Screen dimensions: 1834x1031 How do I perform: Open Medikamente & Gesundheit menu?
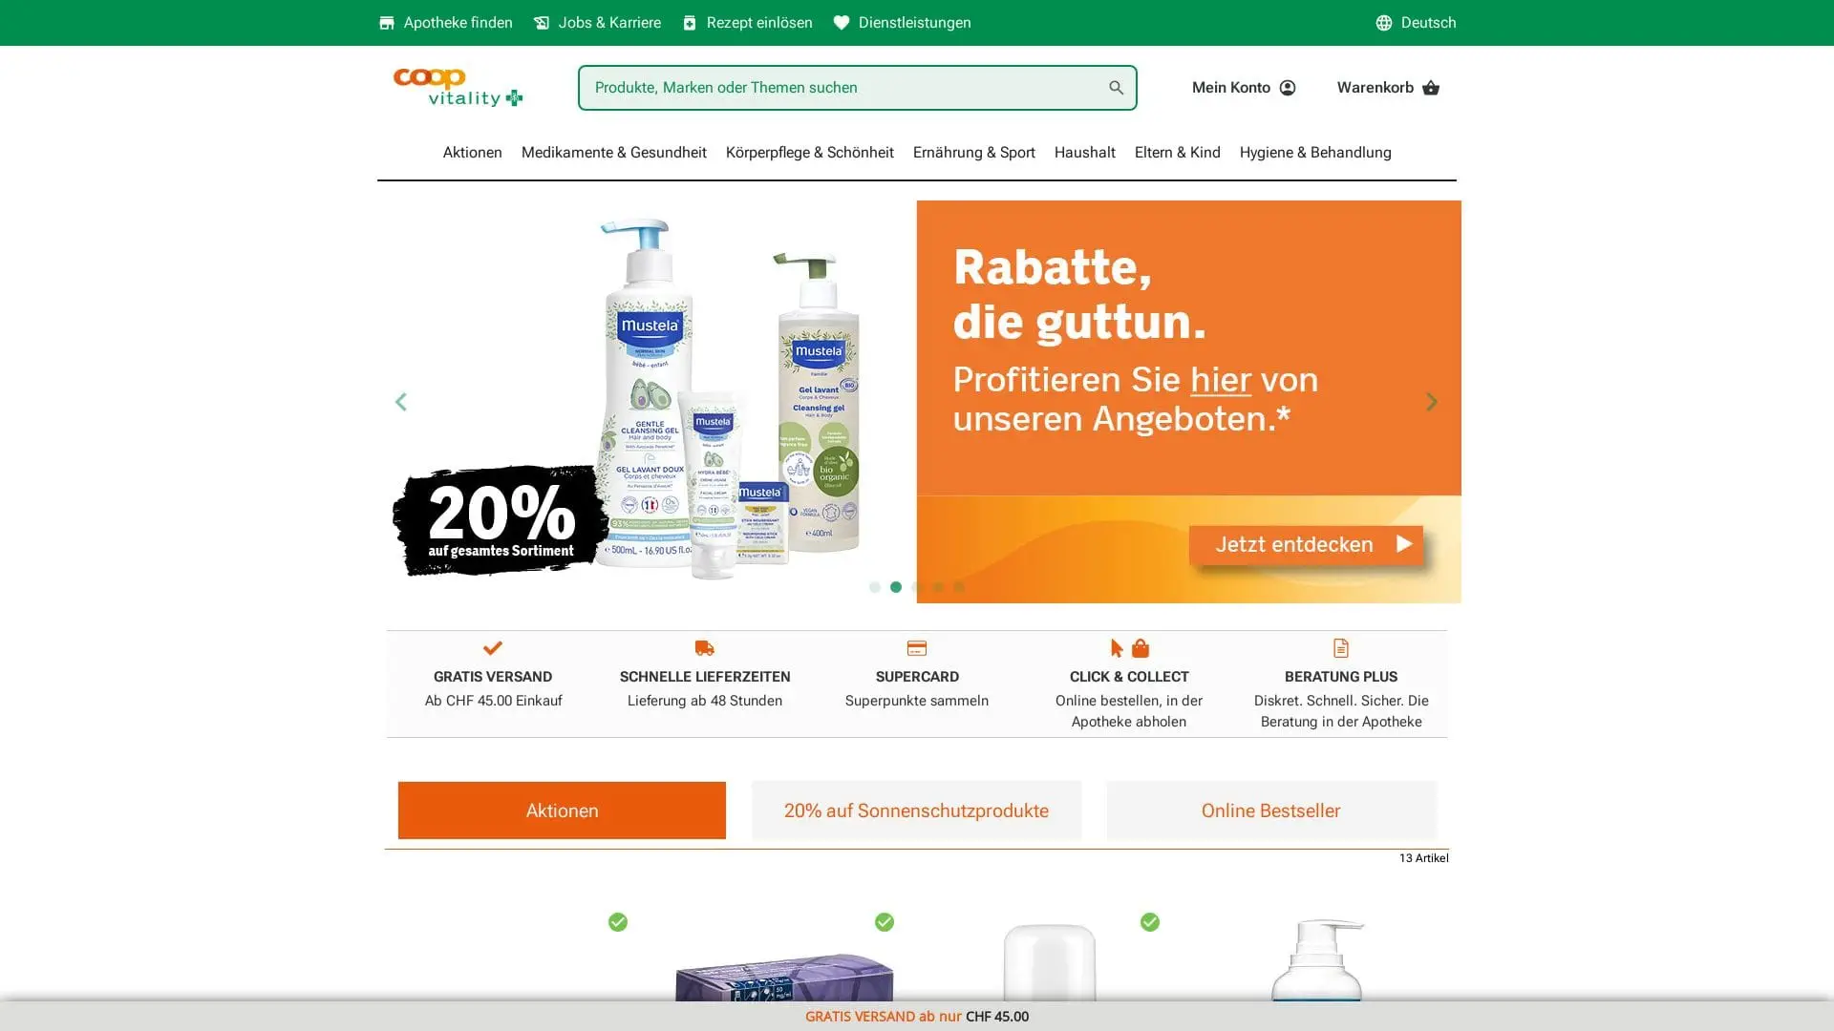tap(613, 153)
